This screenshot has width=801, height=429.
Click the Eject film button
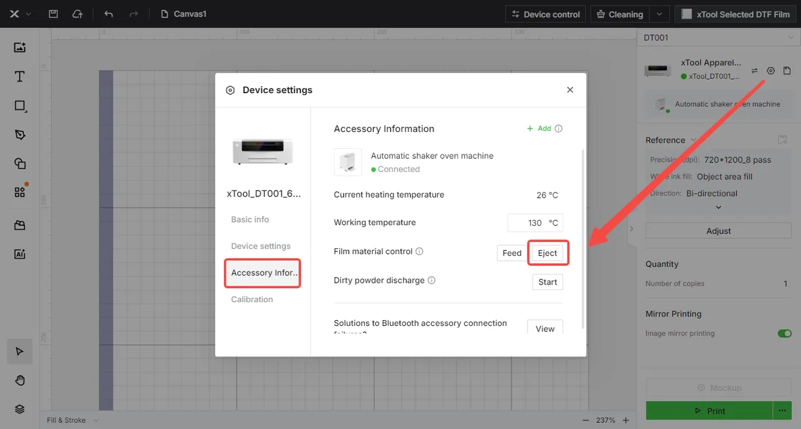pyautogui.click(x=548, y=253)
